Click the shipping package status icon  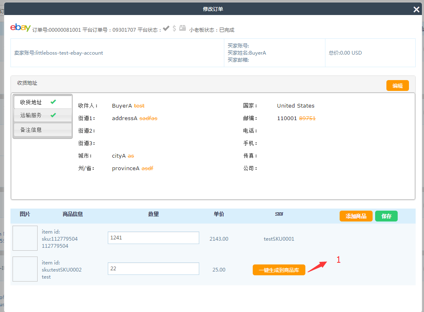[x=183, y=28]
